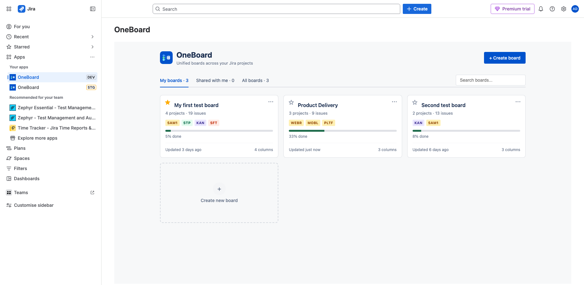Click SAM1 tag on My first test board
The image size is (584, 285).
172,123
